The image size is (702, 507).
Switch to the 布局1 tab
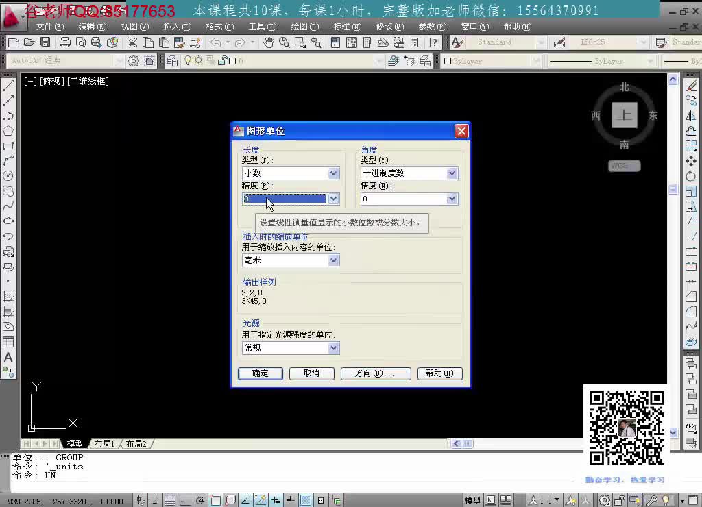(104, 443)
